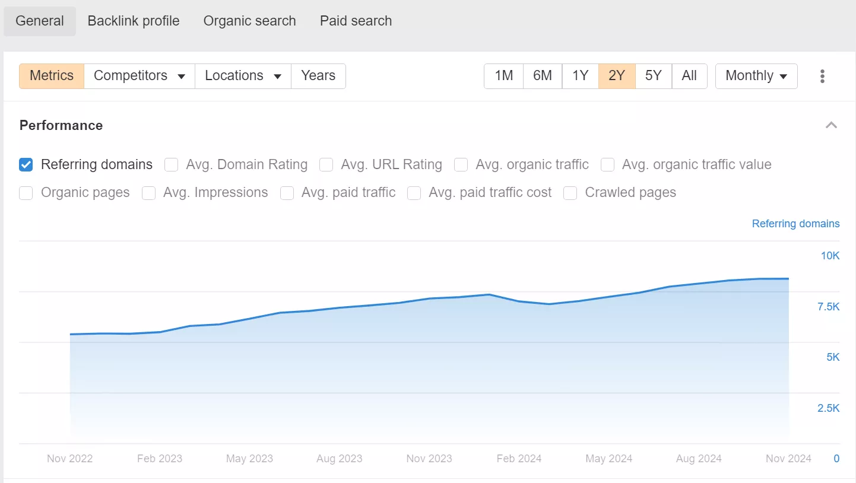Click the Referring domains chart legend label
The width and height of the screenshot is (856, 483).
pyautogui.click(x=795, y=224)
